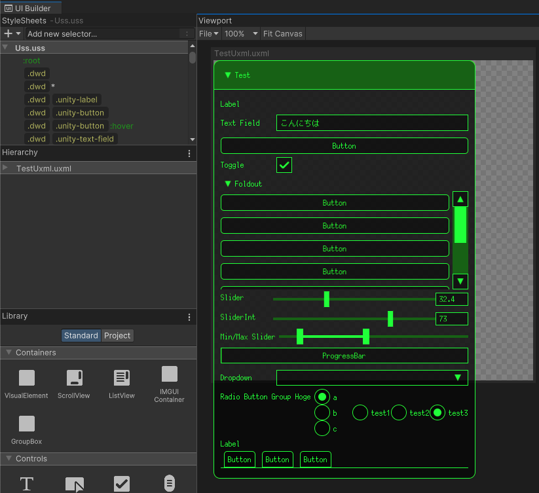The width and height of the screenshot is (539, 493).
Task: Open the Library panel three-dot menu
Action: pyautogui.click(x=189, y=317)
